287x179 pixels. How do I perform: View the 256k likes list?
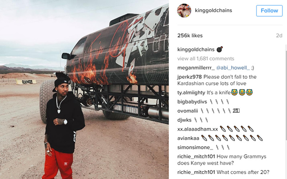190,35
